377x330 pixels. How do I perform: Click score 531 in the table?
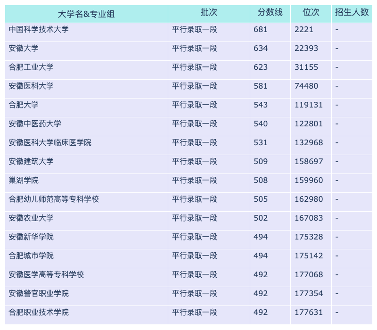click(261, 142)
